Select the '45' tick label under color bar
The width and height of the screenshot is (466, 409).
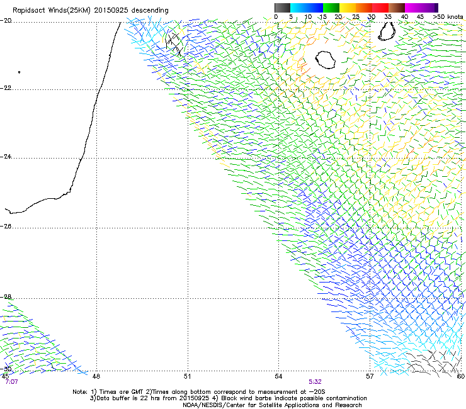(420, 16)
